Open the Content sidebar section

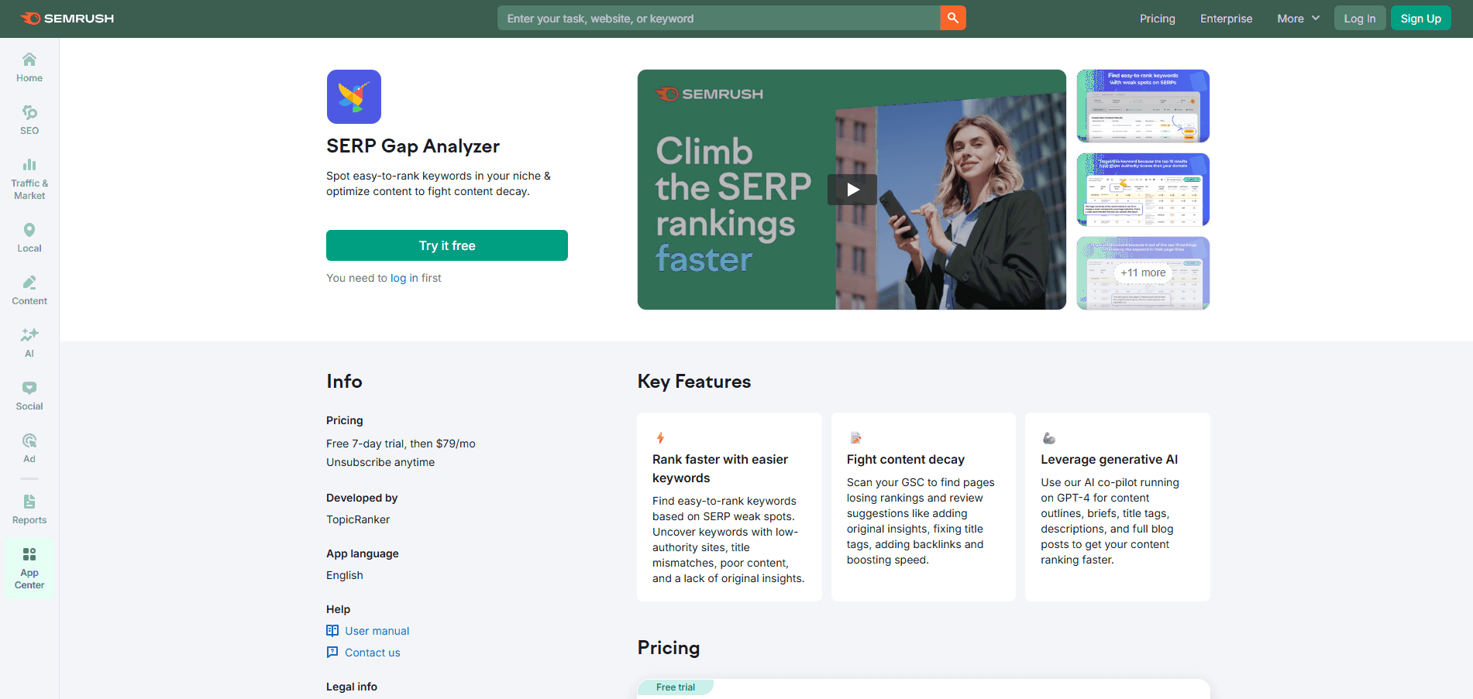pos(29,290)
